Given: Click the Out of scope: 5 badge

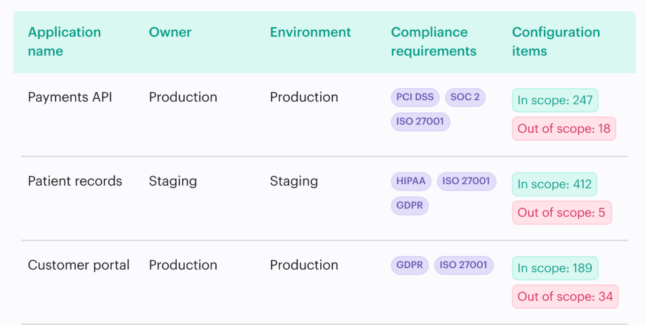Looking at the screenshot, I should [561, 213].
